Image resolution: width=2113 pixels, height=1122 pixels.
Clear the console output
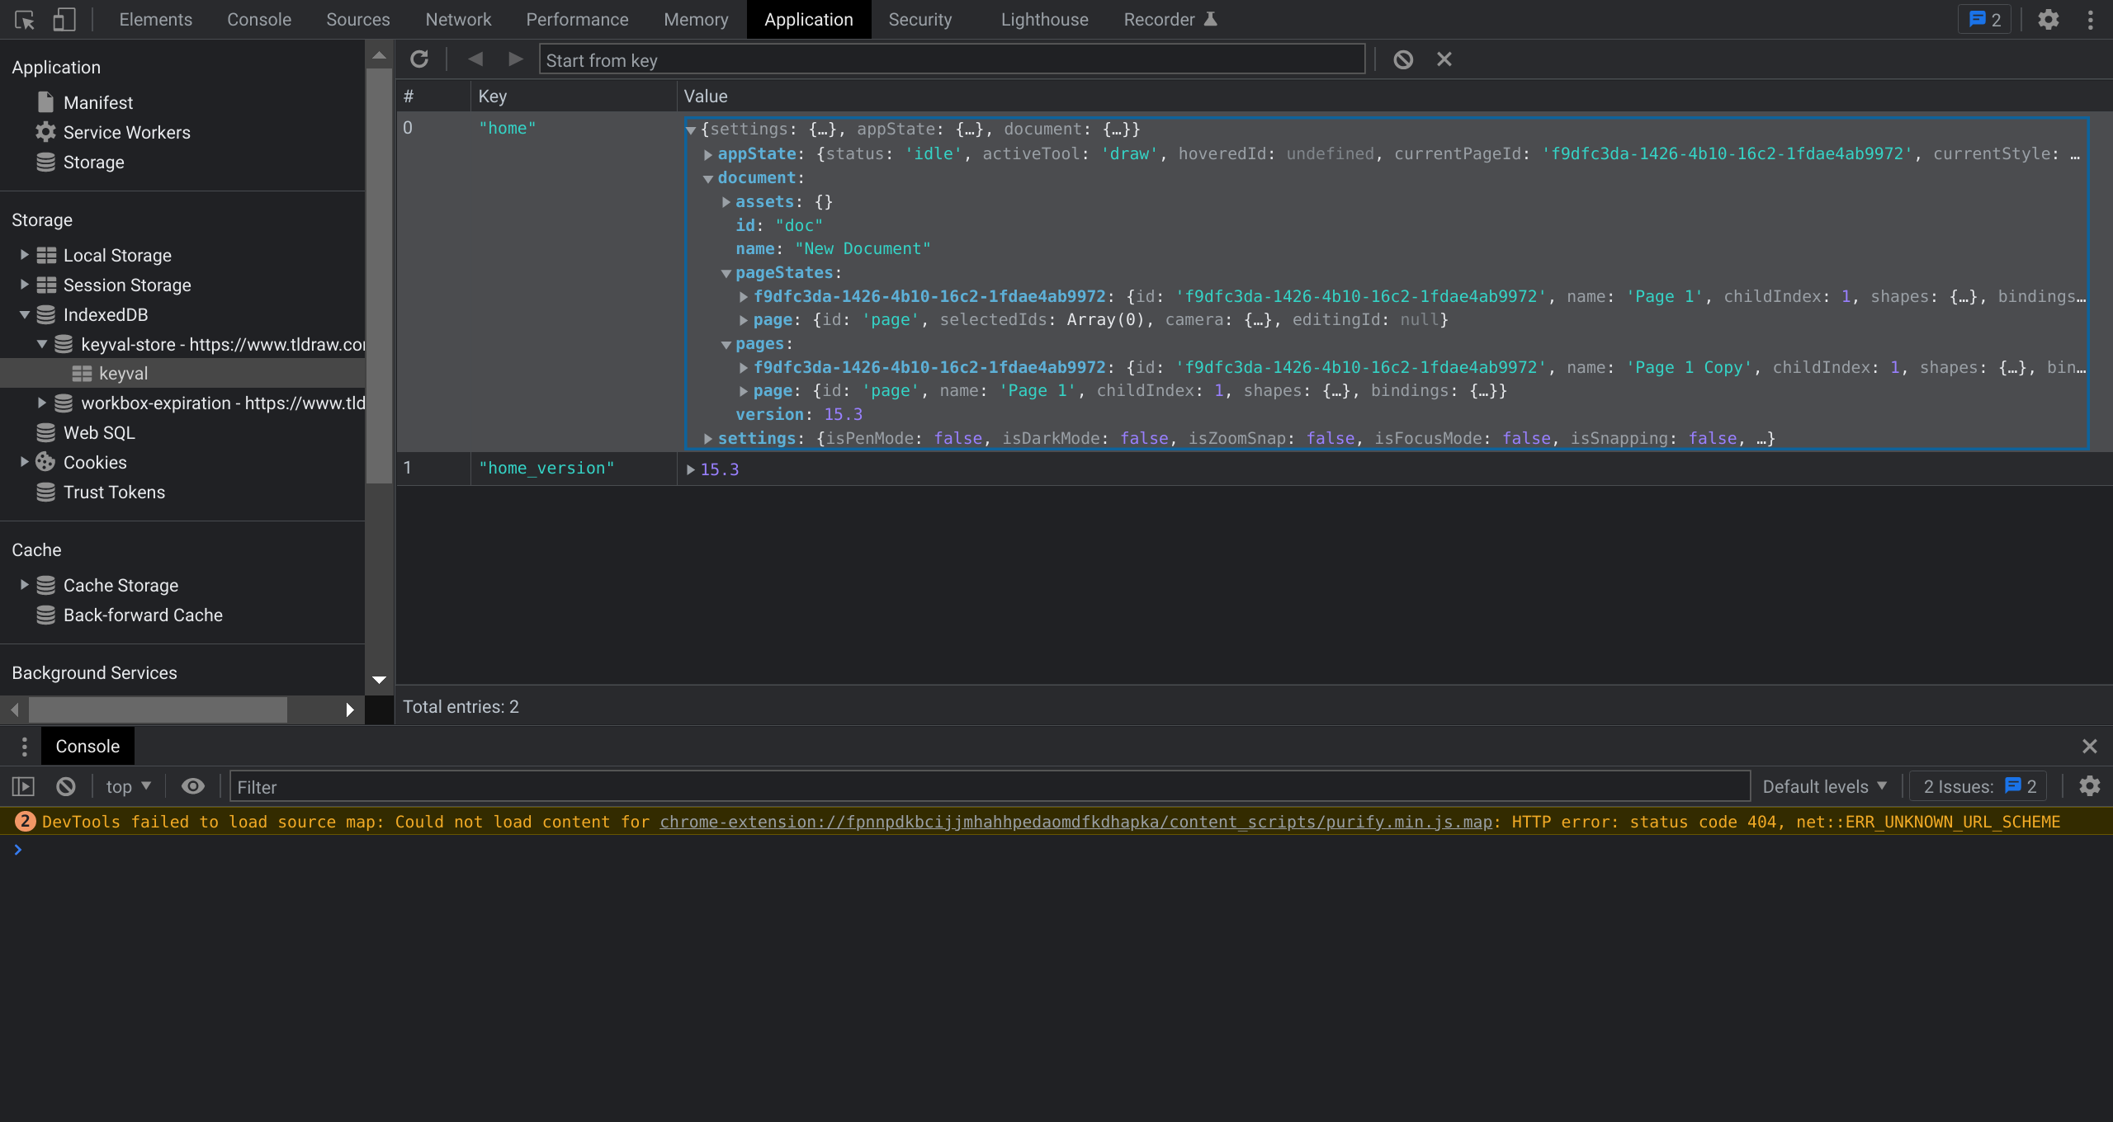click(x=65, y=786)
